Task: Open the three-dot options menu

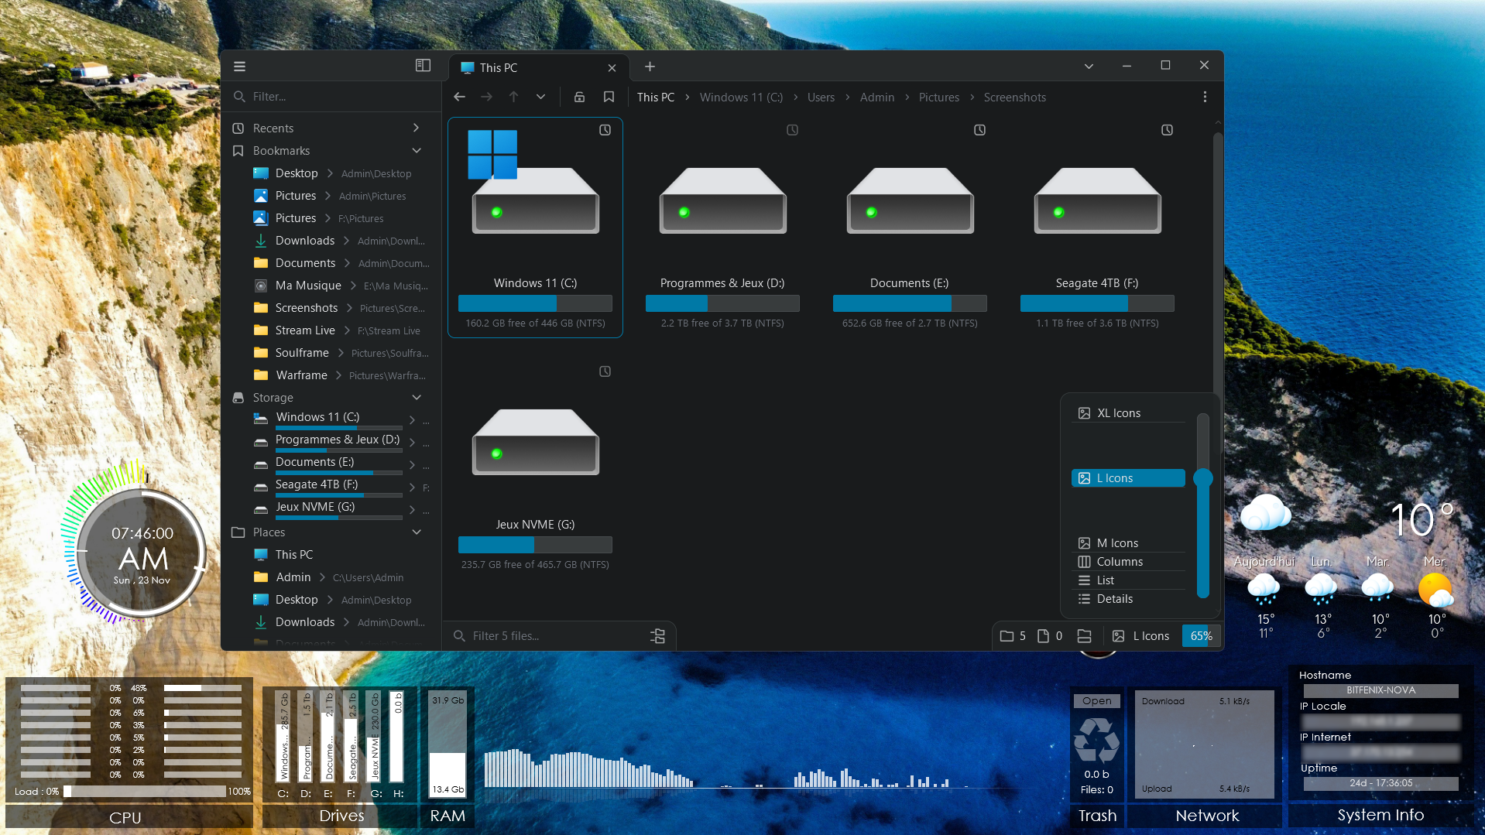Action: tap(1204, 97)
